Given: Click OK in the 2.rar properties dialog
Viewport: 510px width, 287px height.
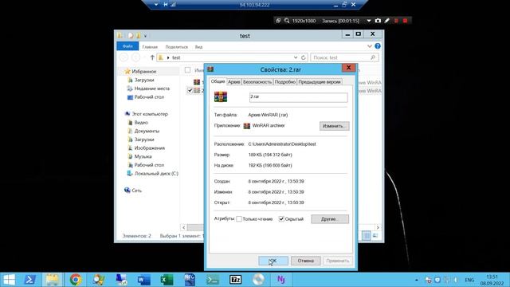Looking at the screenshot, I should point(273,261).
